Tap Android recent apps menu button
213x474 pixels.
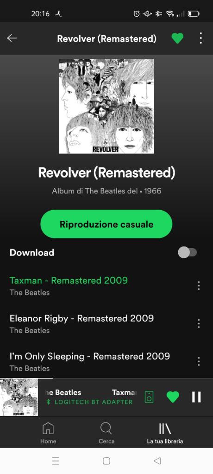56,461
